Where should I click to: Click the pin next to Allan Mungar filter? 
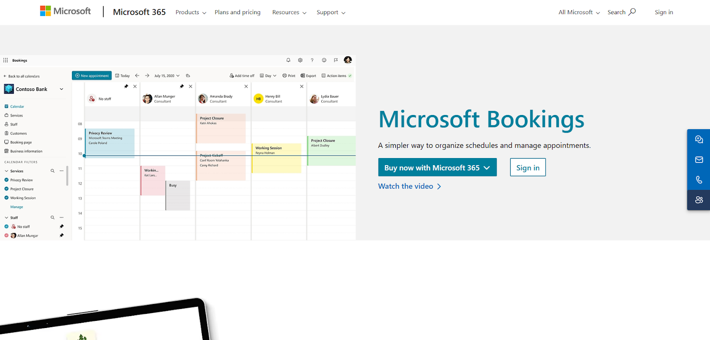62,235
